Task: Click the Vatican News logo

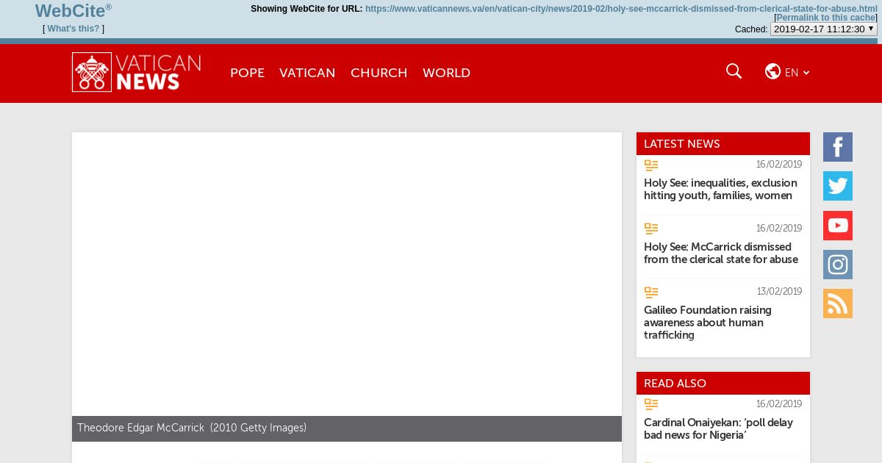Action: 137,72
